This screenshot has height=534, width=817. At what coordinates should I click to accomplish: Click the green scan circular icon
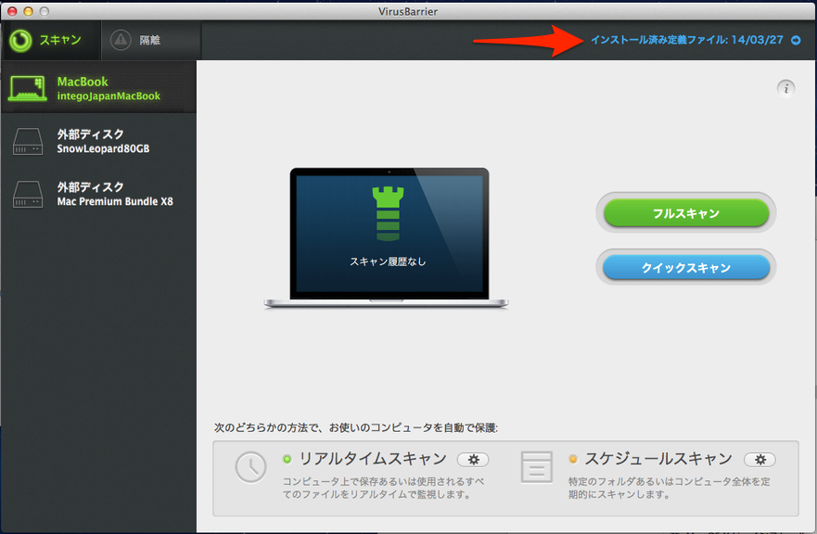[20, 41]
